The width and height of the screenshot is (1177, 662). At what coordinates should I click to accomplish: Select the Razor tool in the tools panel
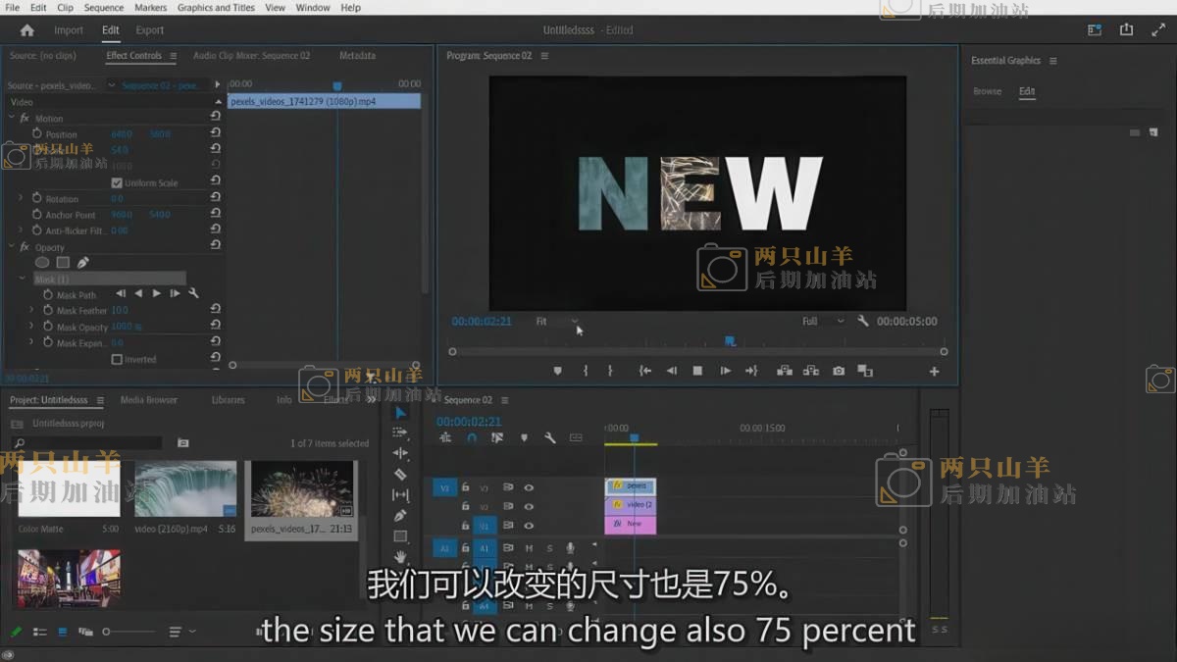[400, 474]
